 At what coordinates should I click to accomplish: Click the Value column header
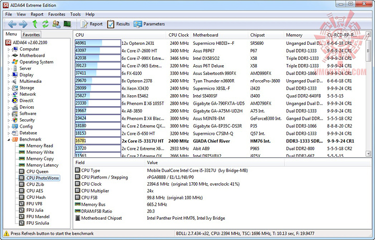coord(215,162)
